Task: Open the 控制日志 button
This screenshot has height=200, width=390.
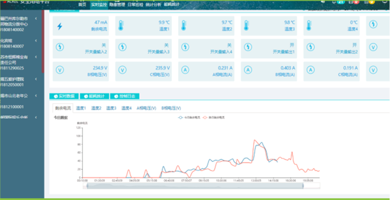Action: (x=124, y=96)
